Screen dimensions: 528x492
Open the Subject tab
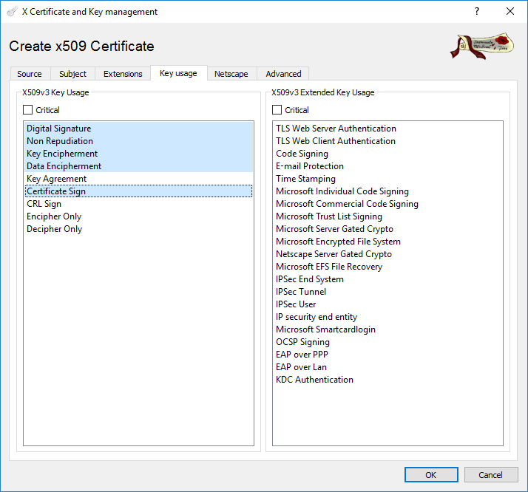(x=72, y=74)
